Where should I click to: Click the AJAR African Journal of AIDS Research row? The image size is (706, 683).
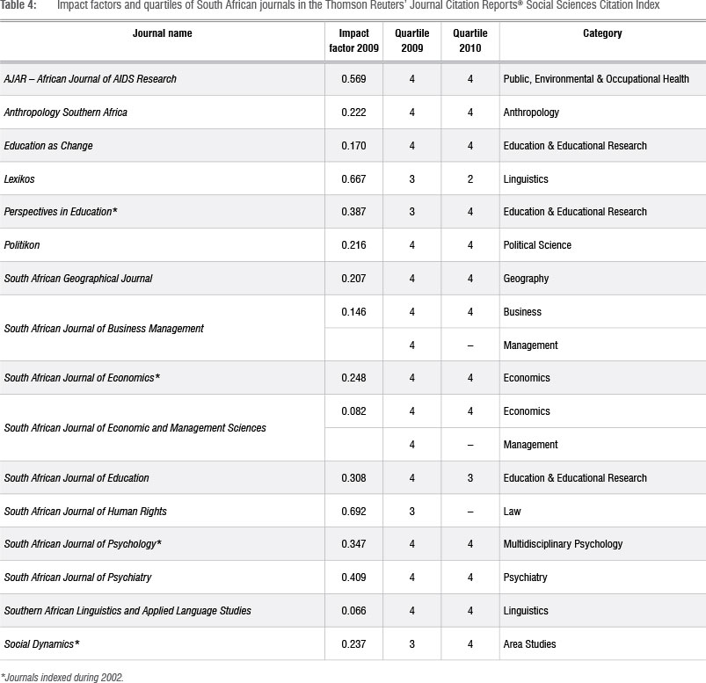[x=91, y=79]
